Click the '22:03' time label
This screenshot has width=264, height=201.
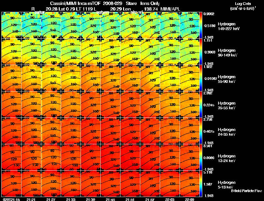click(170, 199)
